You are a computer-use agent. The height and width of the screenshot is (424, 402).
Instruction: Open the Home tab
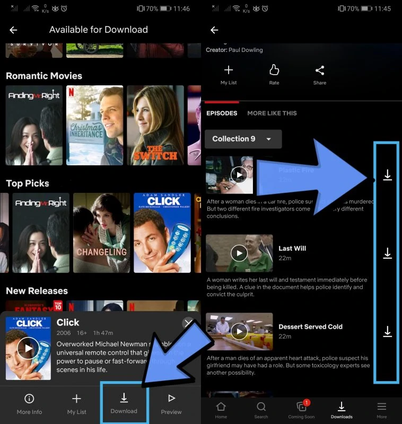221,410
